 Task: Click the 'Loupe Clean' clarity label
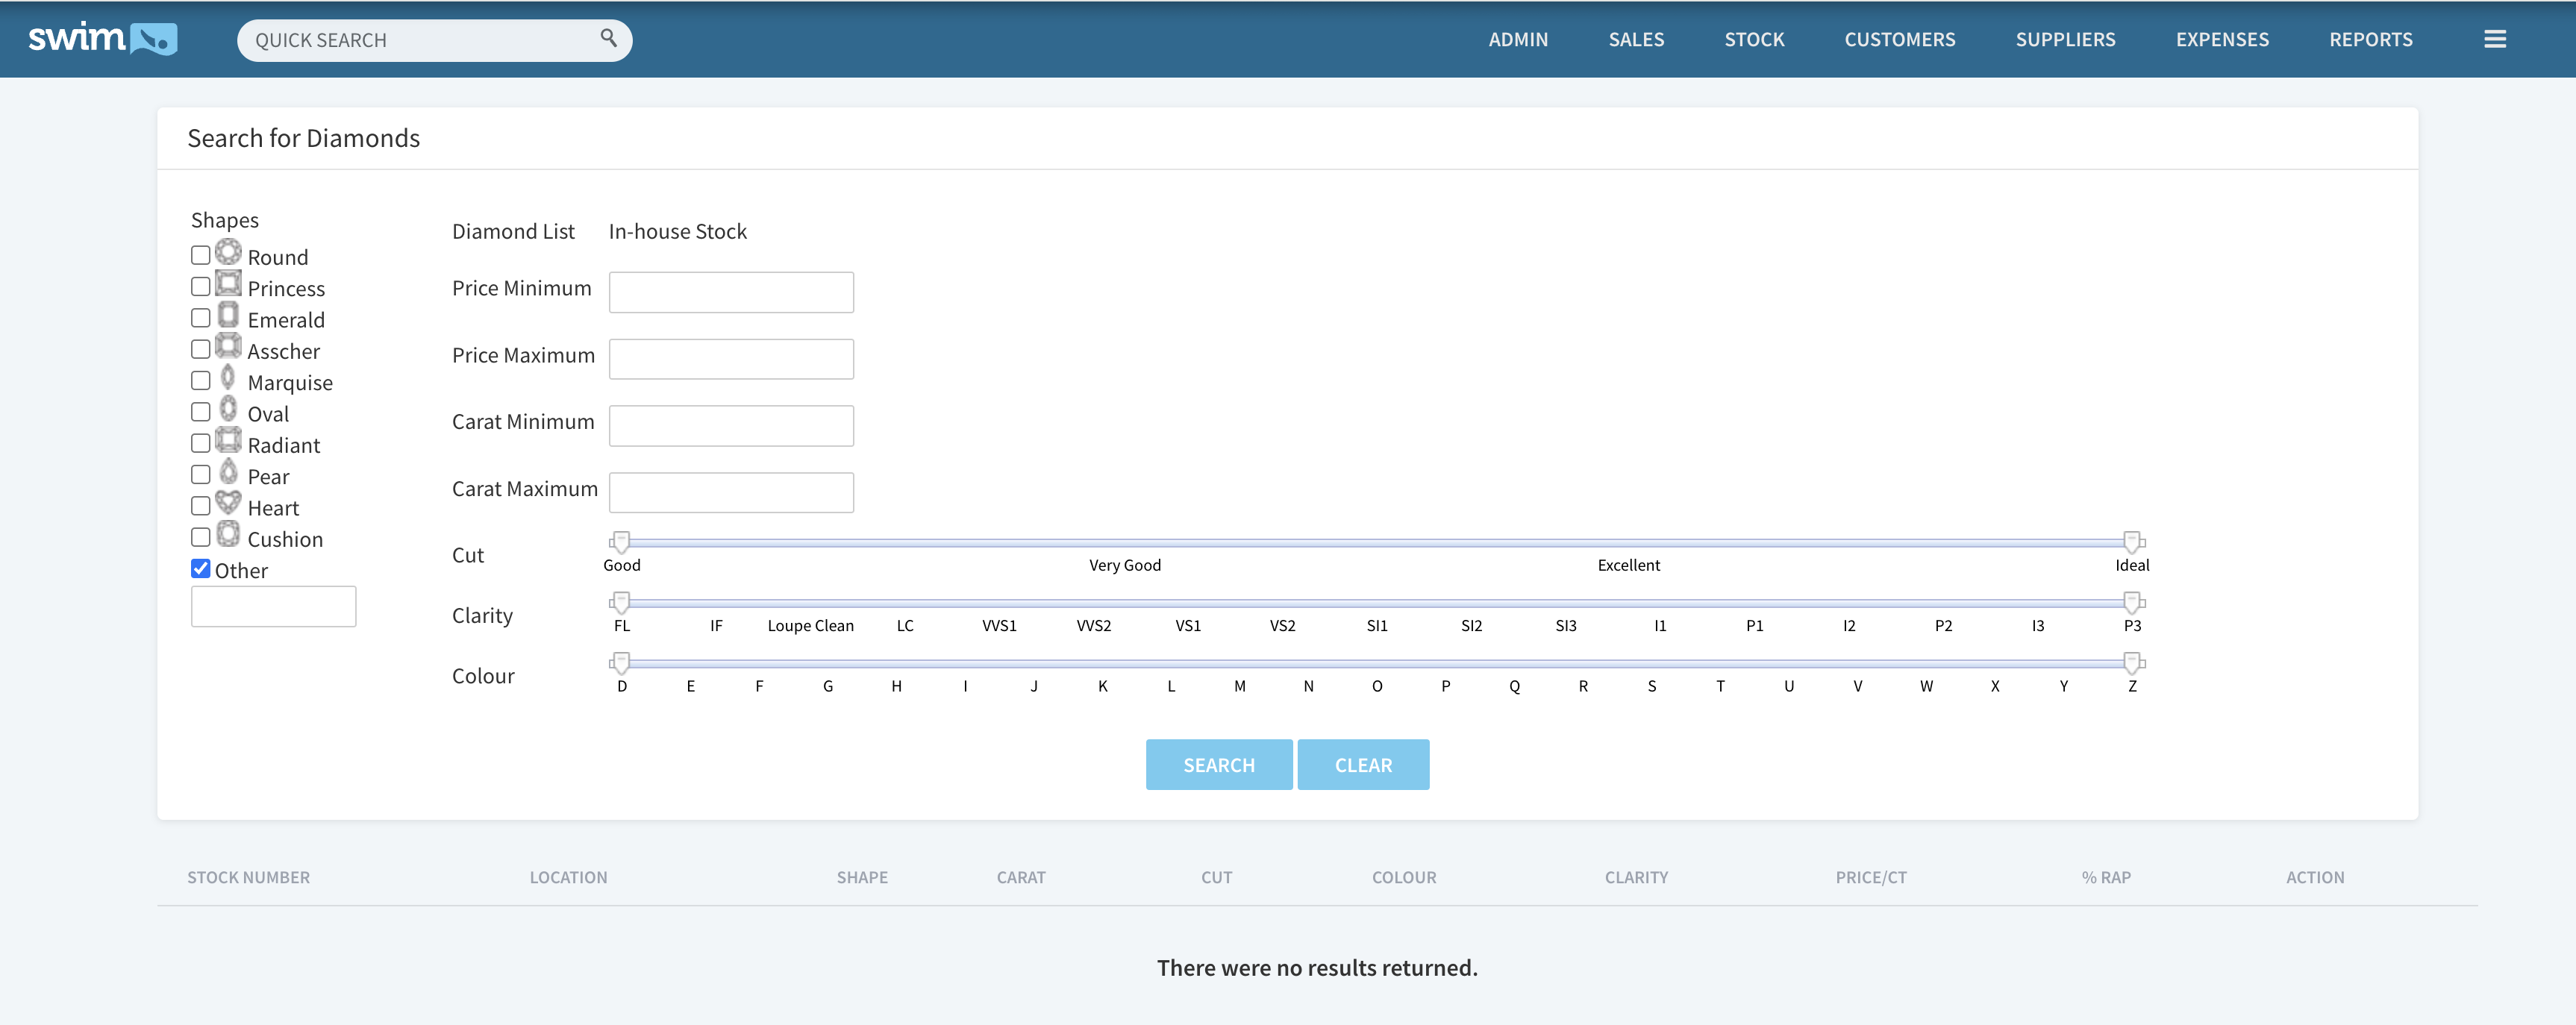point(810,626)
